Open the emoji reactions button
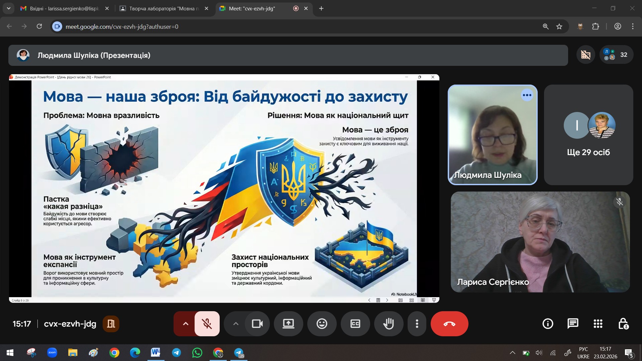The width and height of the screenshot is (642, 361). [x=322, y=324]
